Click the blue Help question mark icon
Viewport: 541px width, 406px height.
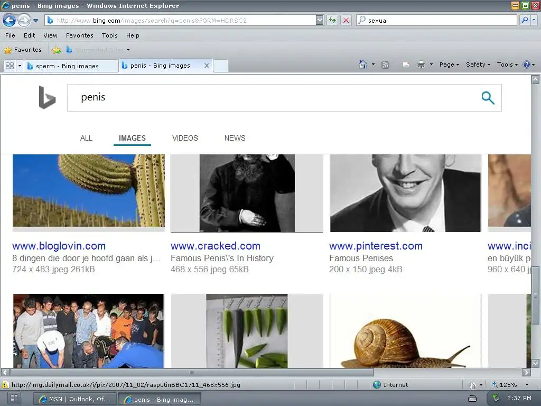coord(527,64)
